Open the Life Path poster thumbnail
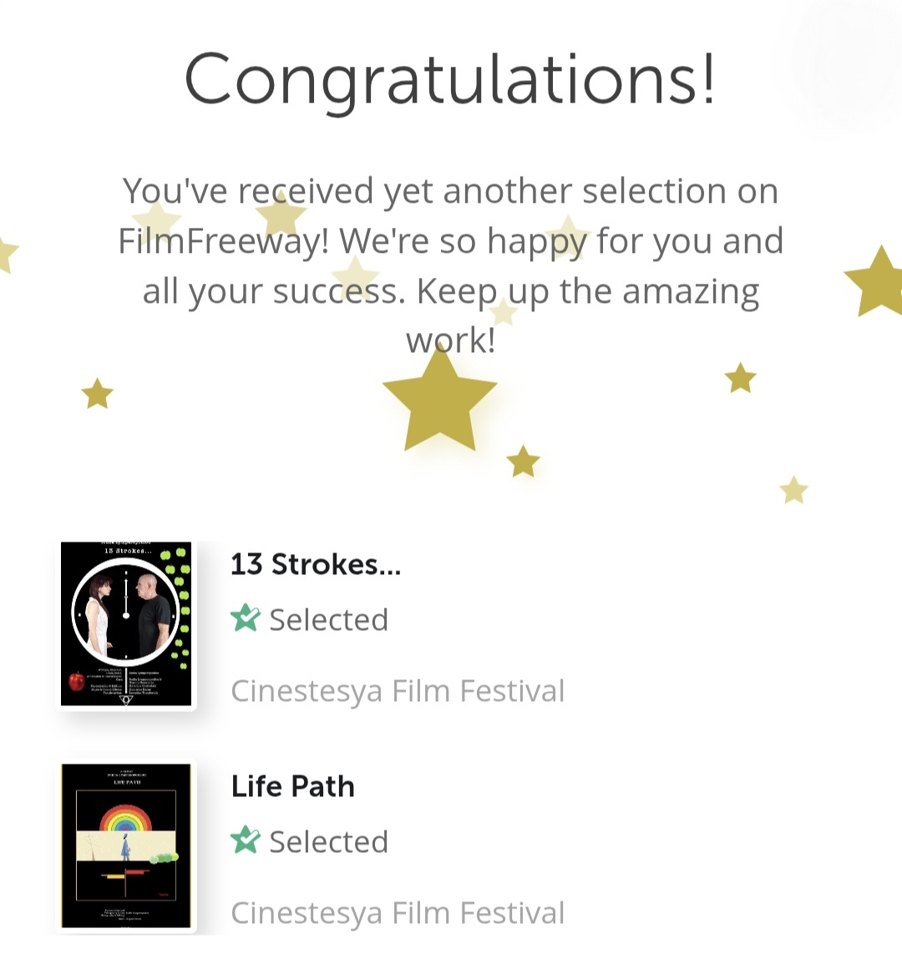Image resolution: width=902 pixels, height=954 pixels. tap(126, 845)
